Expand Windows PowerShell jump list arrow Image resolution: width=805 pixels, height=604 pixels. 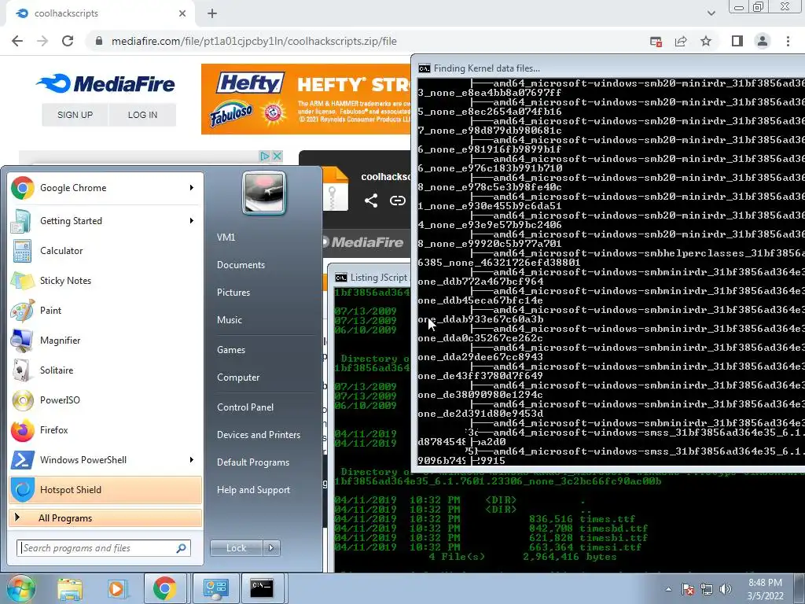click(192, 459)
